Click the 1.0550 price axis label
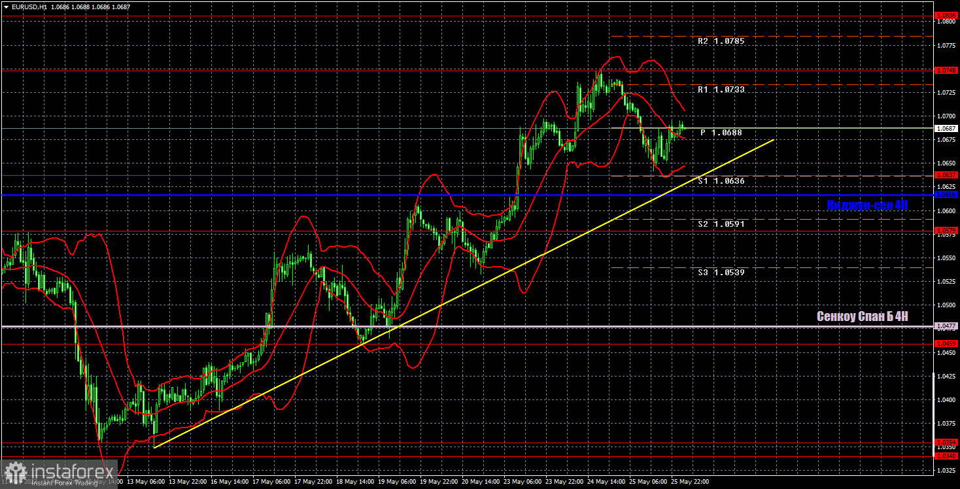The width and height of the screenshot is (960, 489). coord(946,258)
